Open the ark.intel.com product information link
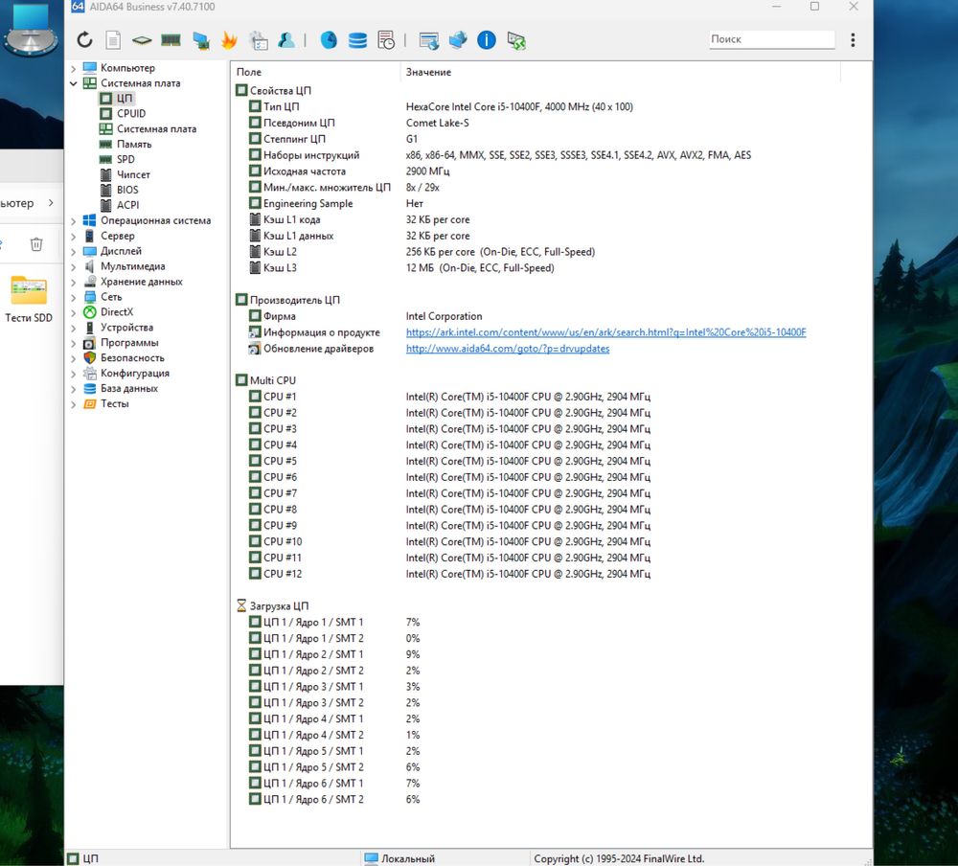 coord(606,332)
